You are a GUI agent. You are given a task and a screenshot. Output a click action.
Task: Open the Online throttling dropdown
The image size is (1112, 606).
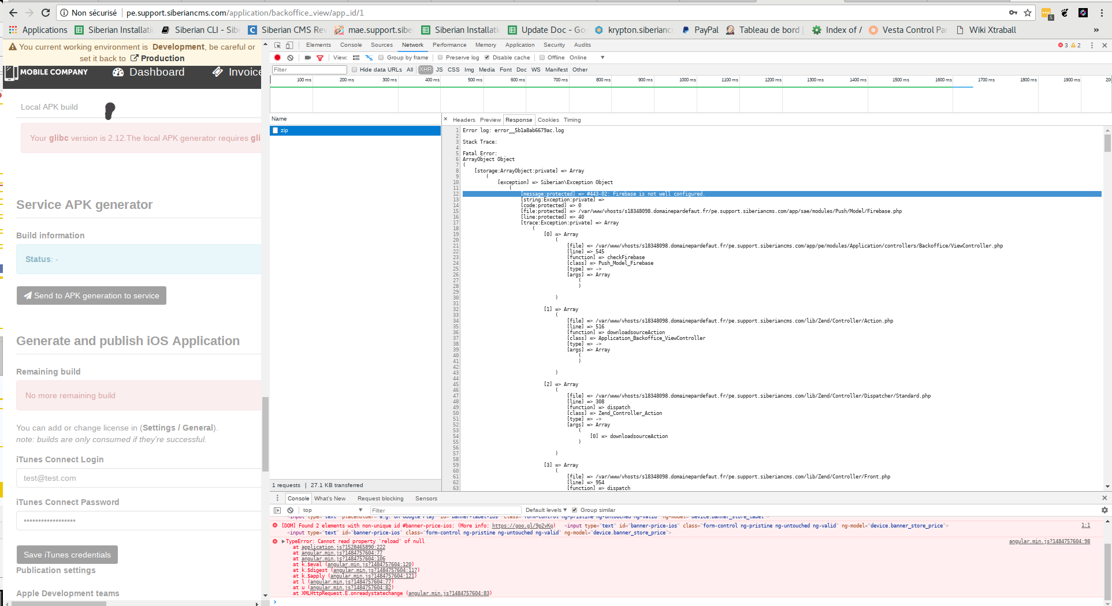[586, 58]
